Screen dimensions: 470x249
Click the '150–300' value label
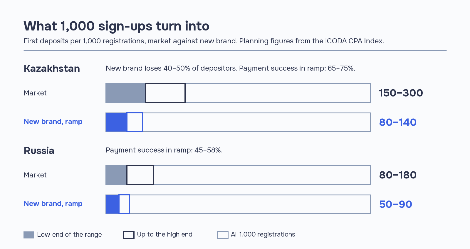coord(401,93)
